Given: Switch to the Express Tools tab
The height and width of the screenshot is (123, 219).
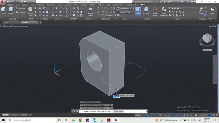Looking at the screenshot, I should [x=118, y=5].
